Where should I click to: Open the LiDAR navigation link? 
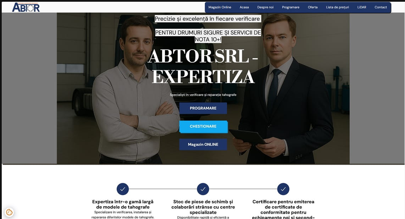(x=362, y=7)
